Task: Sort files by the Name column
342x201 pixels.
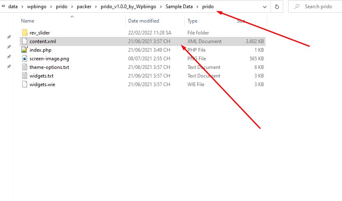Action: click(x=28, y=21)
